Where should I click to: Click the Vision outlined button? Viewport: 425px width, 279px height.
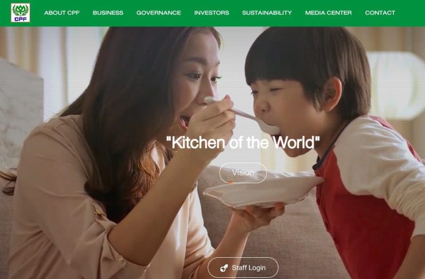click(x=243, y=173)
